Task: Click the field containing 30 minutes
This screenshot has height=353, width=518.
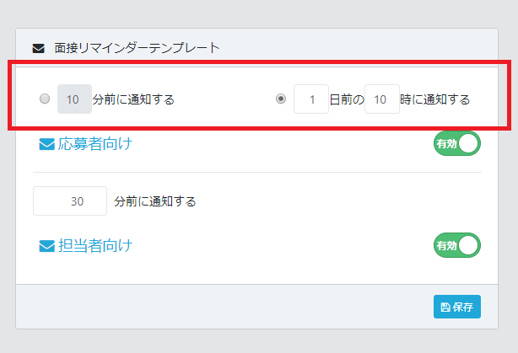Action: coord(70,201)
